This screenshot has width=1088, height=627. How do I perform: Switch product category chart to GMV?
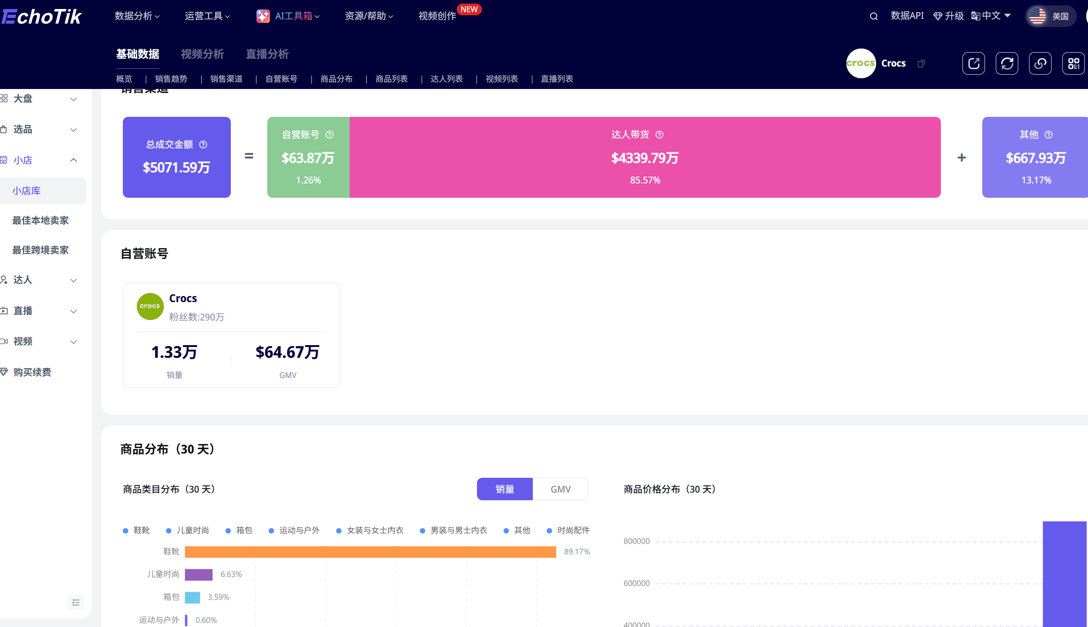point(561,489)
